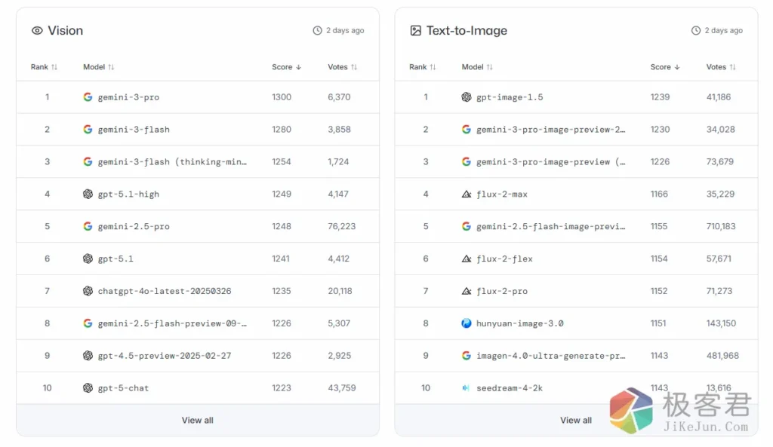This screenshot has width=773, height=447.
Task: Sort Text-to-Image table by Score
Action: click(664, 67)
